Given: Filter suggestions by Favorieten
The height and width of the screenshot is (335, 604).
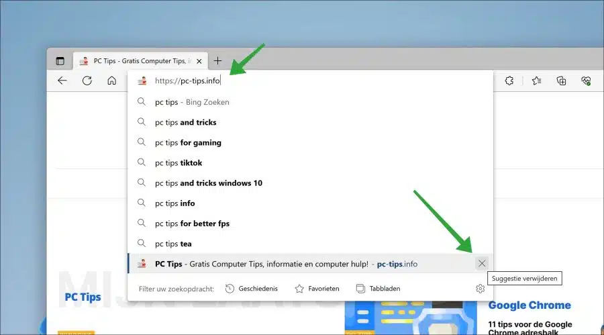Looking at the screenshot, I should [x=317, y=289].
